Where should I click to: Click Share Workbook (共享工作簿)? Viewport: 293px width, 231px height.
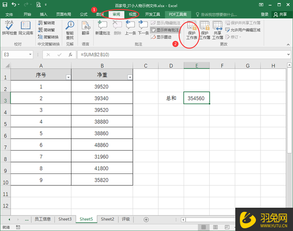pyautogui.click(x=217, y=30)
